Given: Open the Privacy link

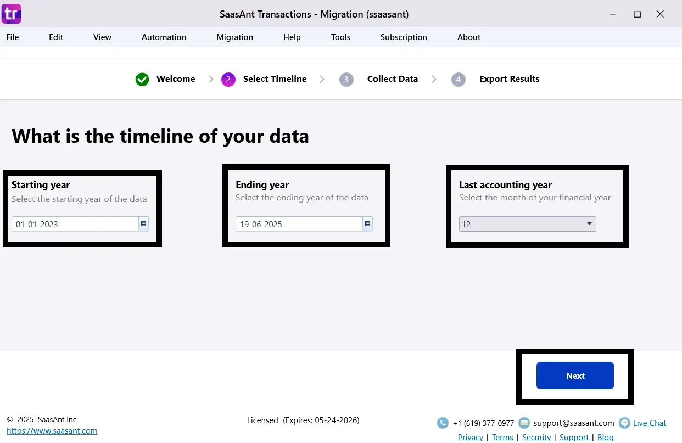Looking at the screenshot, I should [x=471, y=438].
